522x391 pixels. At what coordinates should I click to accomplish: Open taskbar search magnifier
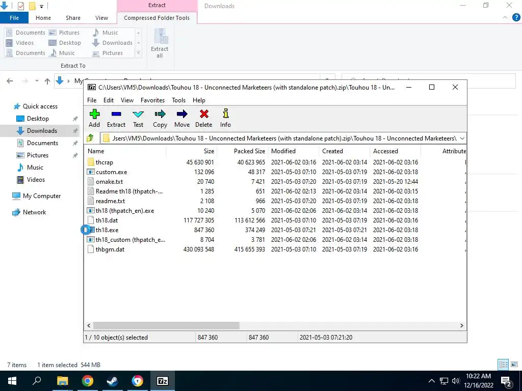(37, 380)
